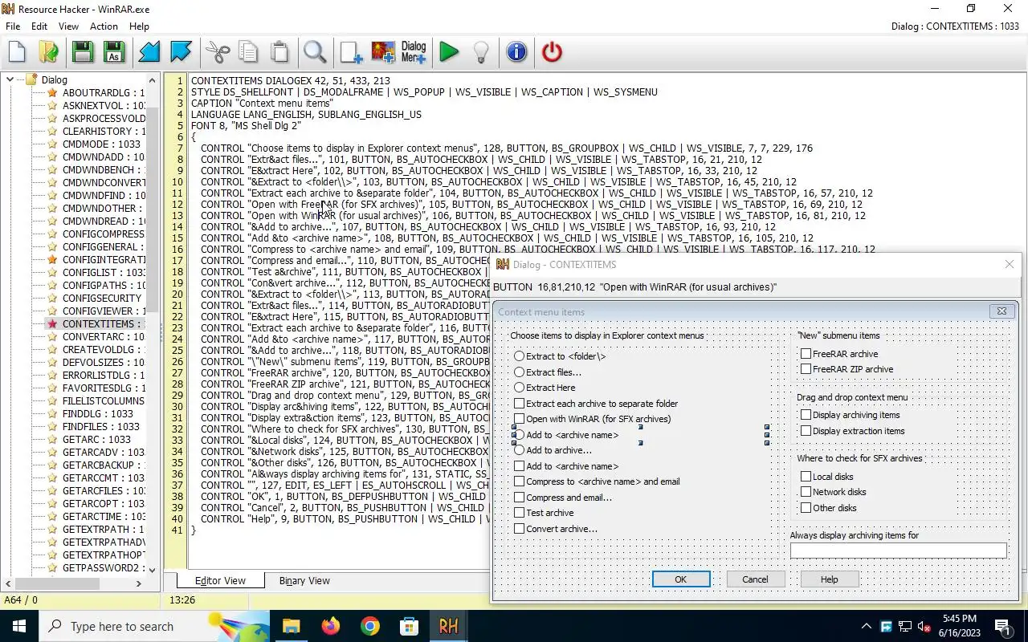Open a file with the folder icon
The image size is (1028, 642).
click(x=48, y=52)
